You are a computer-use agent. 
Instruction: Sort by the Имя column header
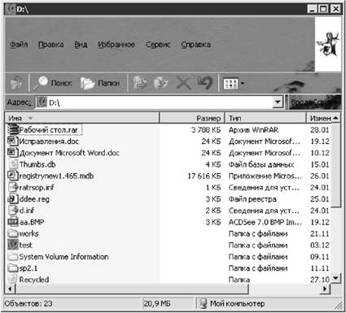tap(82, 118)
